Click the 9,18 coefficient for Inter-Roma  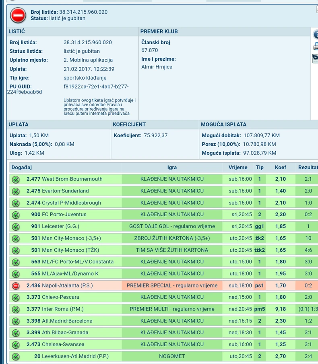click(281, 309)
